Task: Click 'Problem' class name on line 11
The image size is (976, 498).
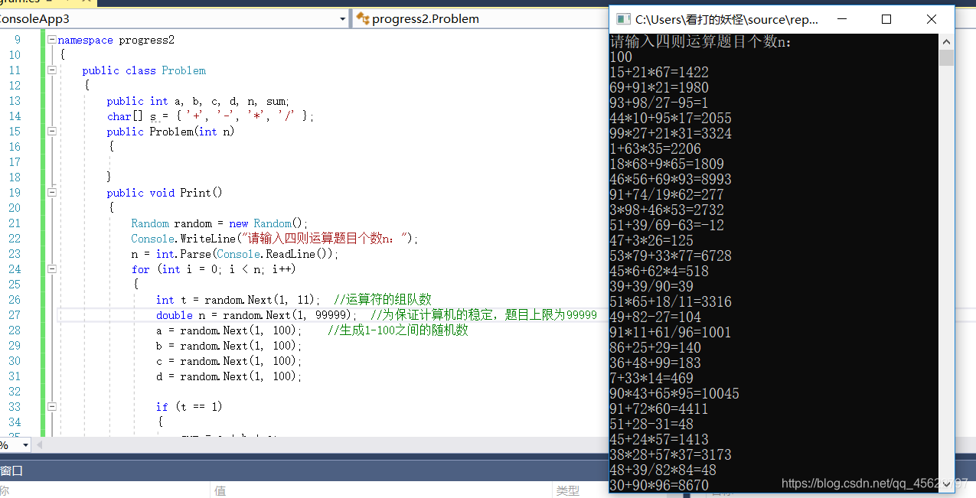Action: 184,70
